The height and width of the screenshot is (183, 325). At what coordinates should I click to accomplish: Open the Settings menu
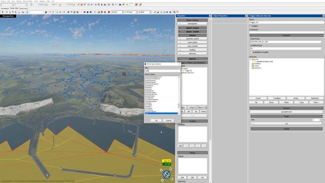[x=42, y=1]
